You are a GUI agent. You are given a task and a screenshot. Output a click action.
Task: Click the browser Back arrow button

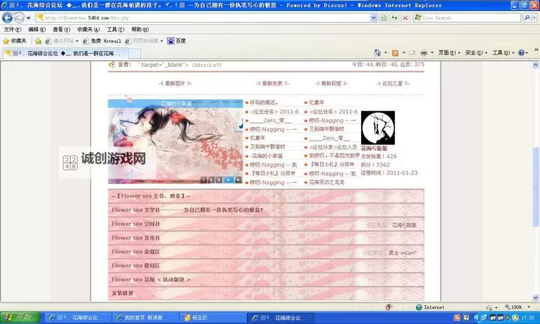8,17
